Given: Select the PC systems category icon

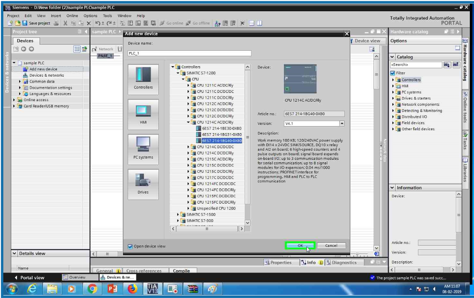Looking at the screenshot, I should tap(143, 149).
